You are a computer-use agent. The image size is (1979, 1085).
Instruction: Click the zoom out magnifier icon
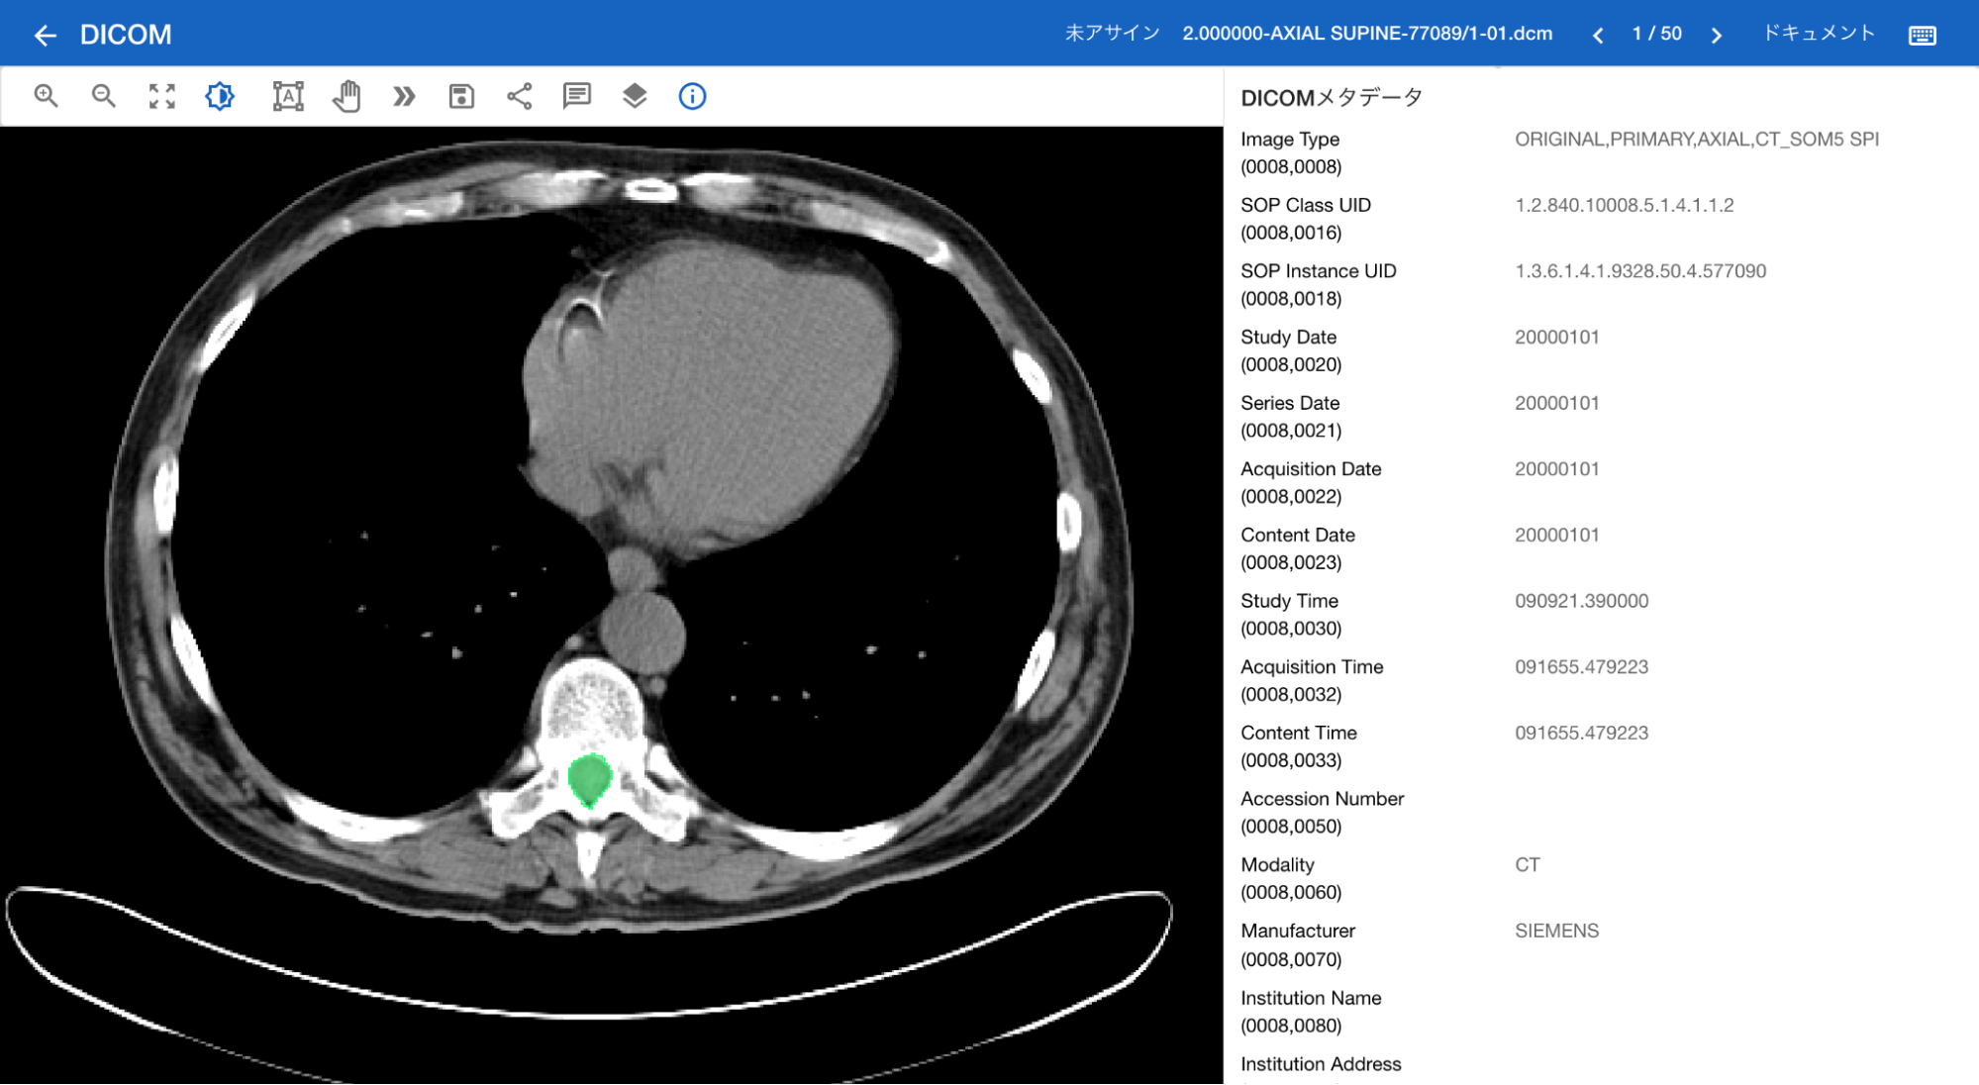(103, 96)
